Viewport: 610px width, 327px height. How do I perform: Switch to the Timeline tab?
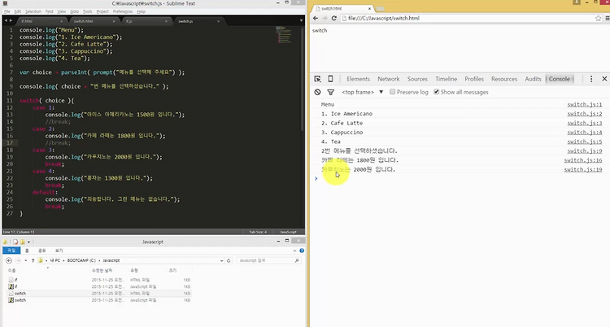447,79
